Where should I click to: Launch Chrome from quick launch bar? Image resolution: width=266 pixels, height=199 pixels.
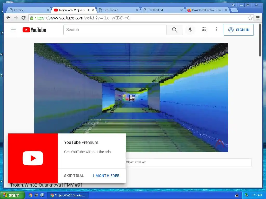[30, 195]
